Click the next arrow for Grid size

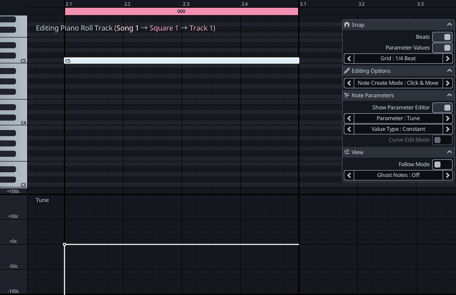point(448,59)
